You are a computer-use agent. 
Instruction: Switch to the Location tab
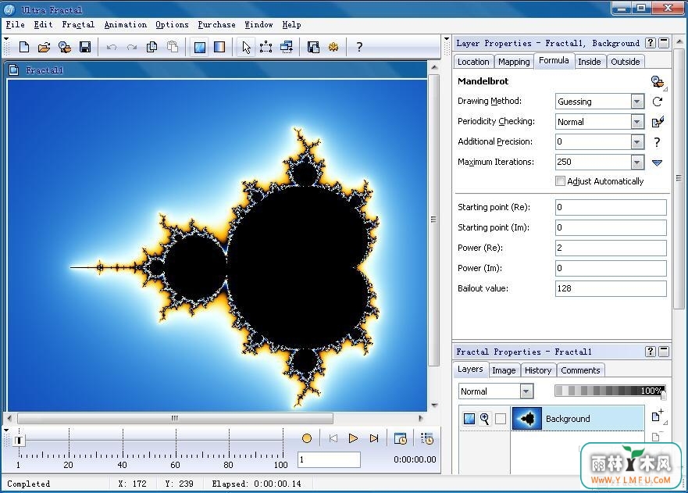click(x=473, y=62)
